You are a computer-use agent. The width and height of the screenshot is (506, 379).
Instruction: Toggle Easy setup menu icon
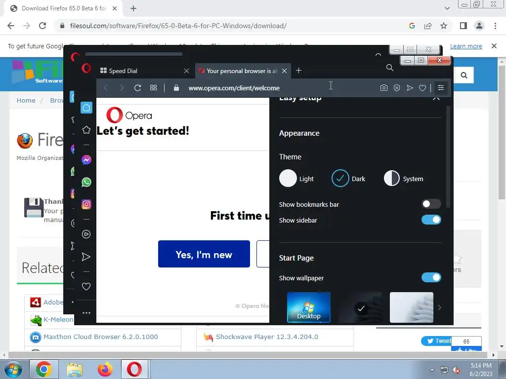pos(440,88)
